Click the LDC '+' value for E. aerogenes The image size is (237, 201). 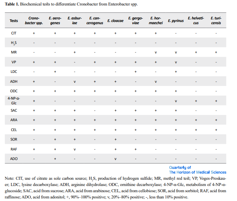coord(55,72)
